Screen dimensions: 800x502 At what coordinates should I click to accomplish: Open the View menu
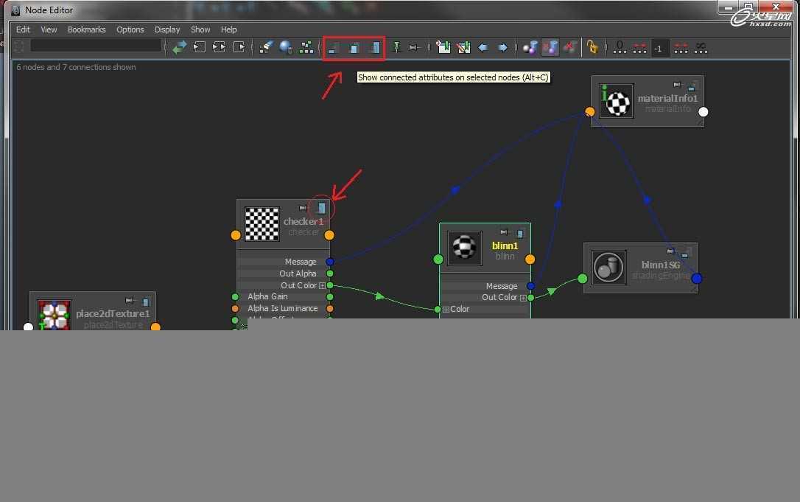click(49, 29)
